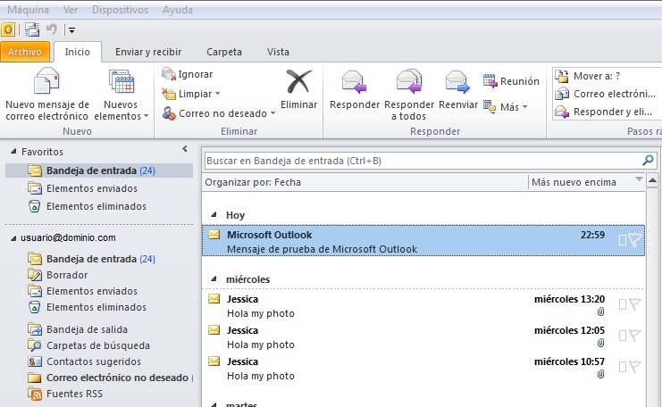The image size is (662, 407).
Task: Click the Reenviar envelope icon
Action: click(x=457, y=83)
